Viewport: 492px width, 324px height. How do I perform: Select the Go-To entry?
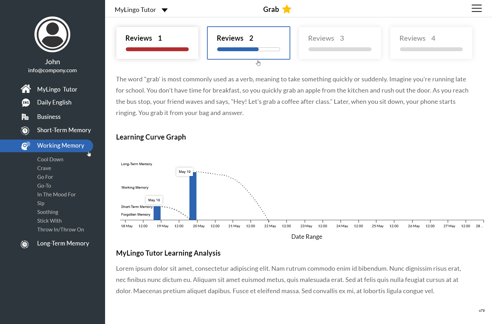pyautogui.click(x=44, y=186)
